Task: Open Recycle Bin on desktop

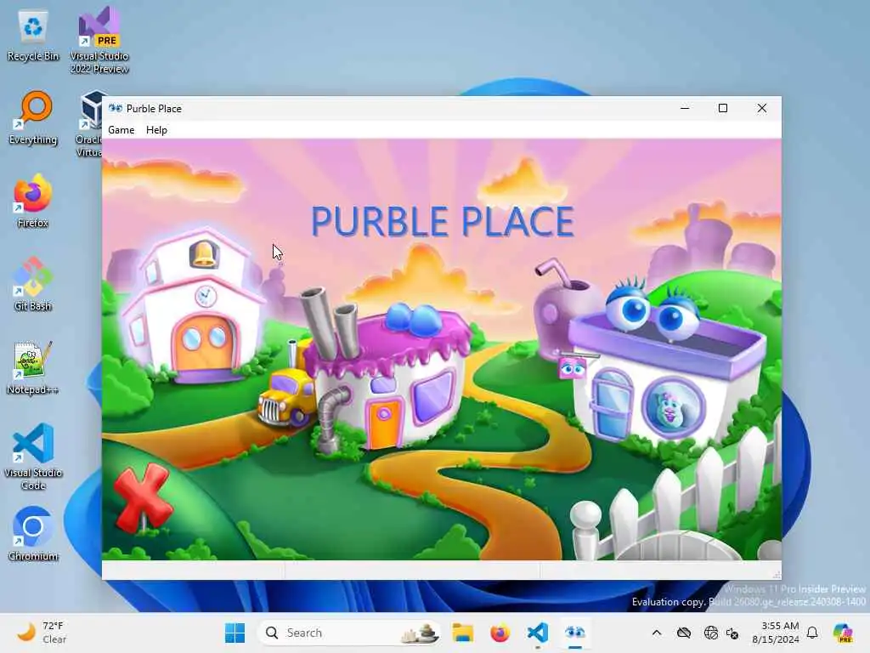Action: (x=33, y=36)
